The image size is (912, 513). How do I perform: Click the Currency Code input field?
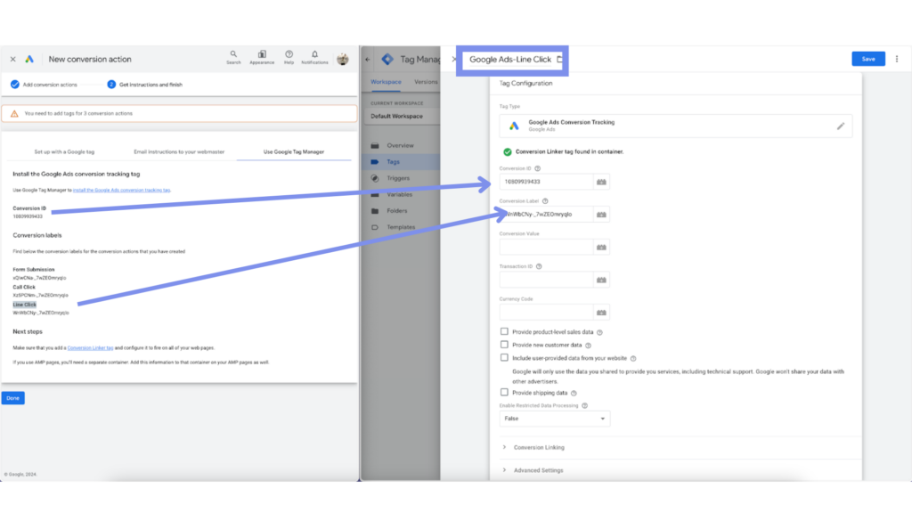click(546, 313)
